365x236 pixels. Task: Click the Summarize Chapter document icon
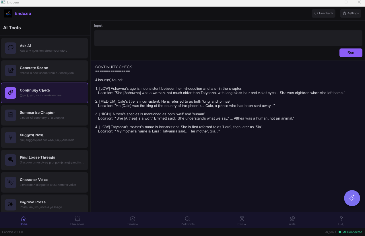(11, 115)
